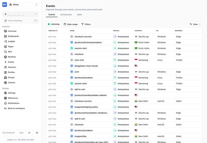This screenshot has width=207, height=143.
Task: Click the NAME column header
Action: [72, 31]
